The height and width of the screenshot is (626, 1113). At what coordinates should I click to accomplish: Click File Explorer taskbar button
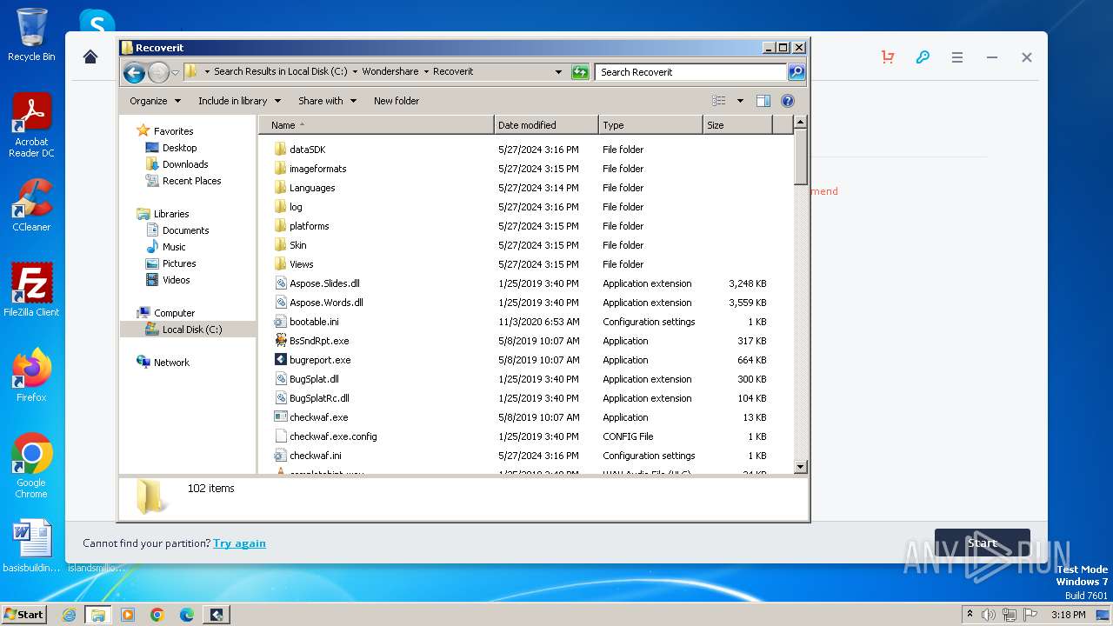tap(97, 615)
